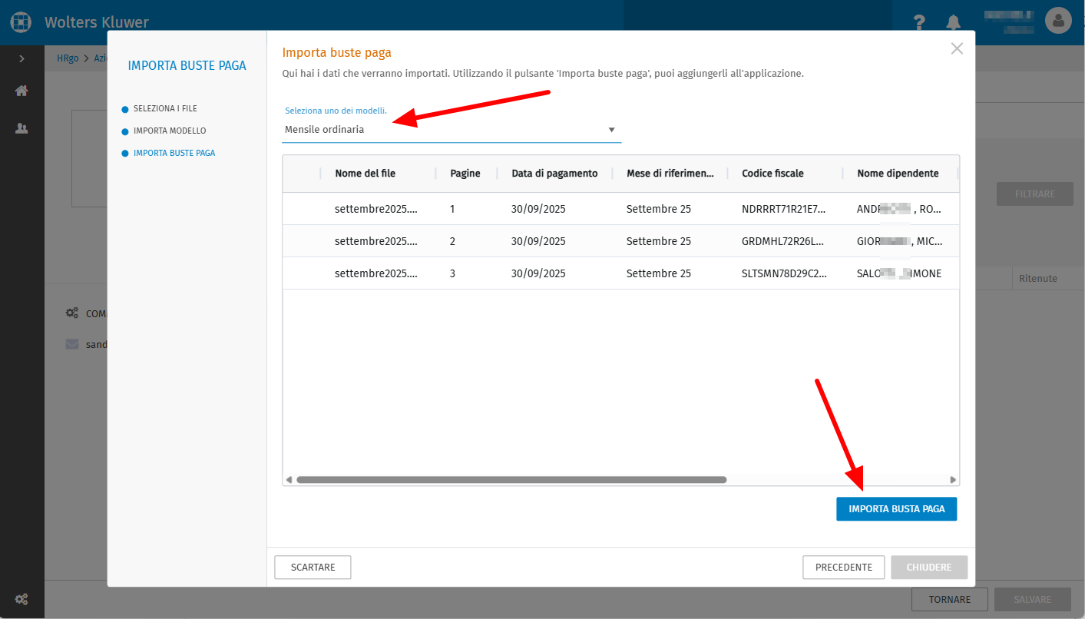Close the import dialog with X
This screenshot has width=1085, height=619.
tap(957, 48)
